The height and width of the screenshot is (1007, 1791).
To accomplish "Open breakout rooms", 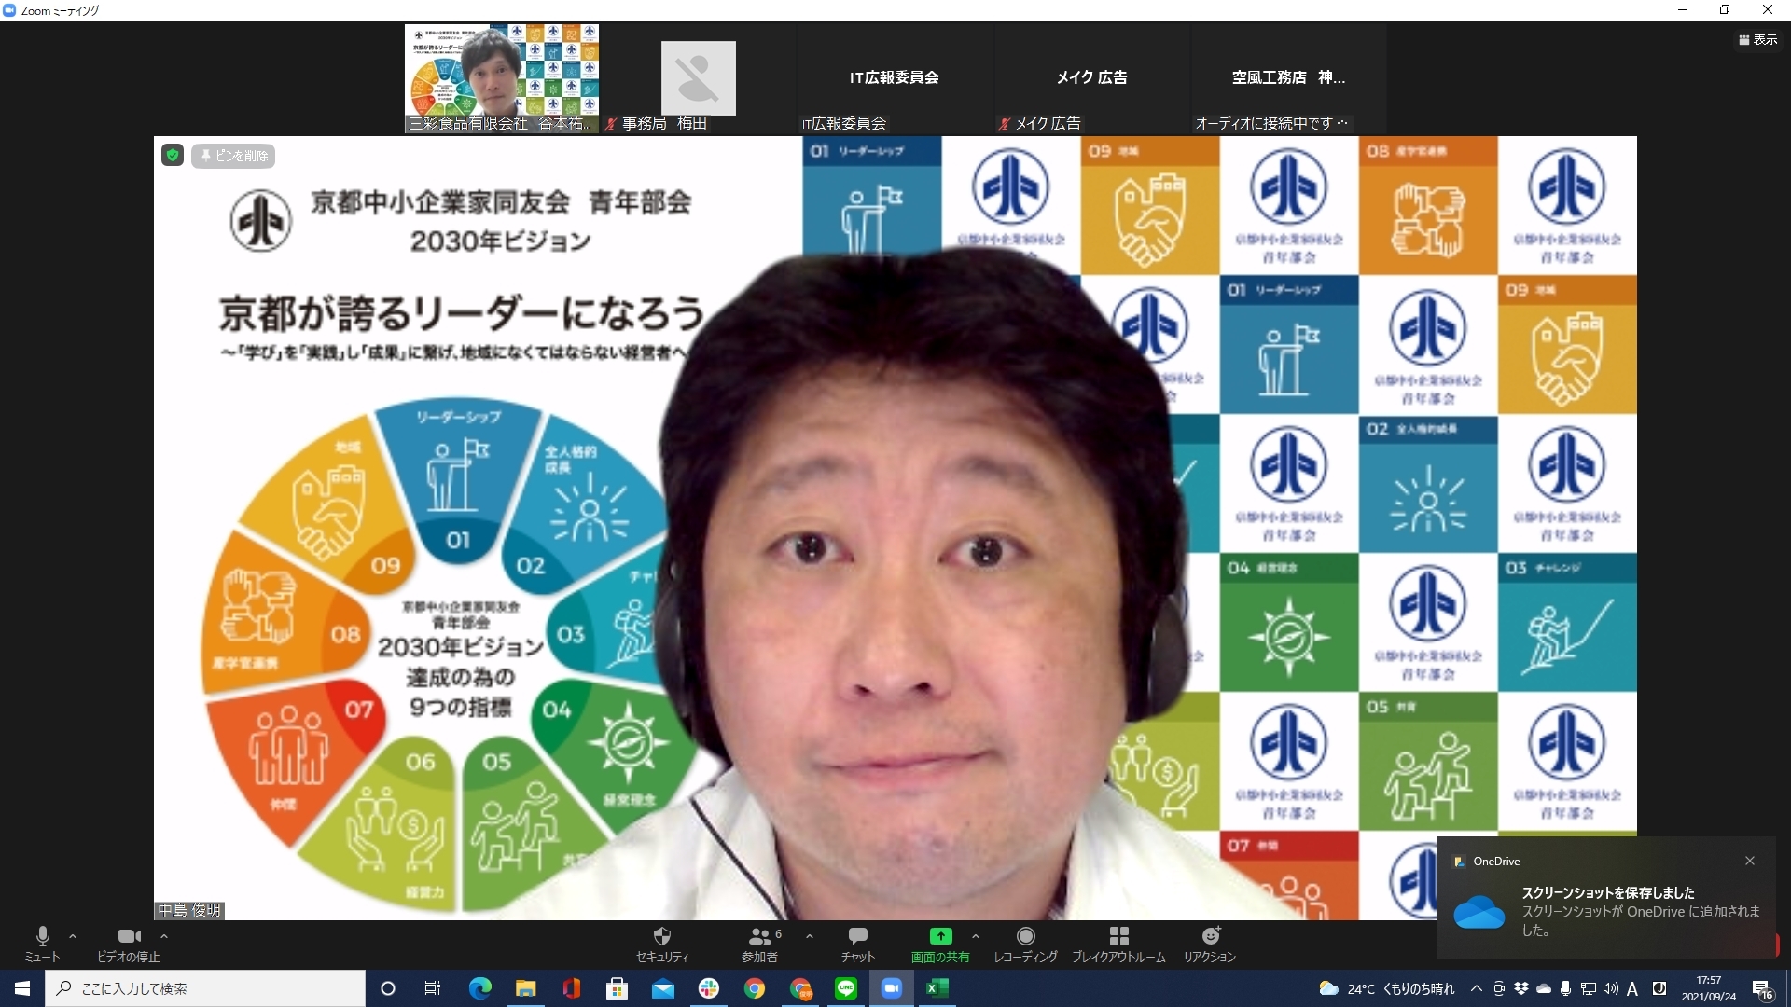I will [x=1118, y=944].
